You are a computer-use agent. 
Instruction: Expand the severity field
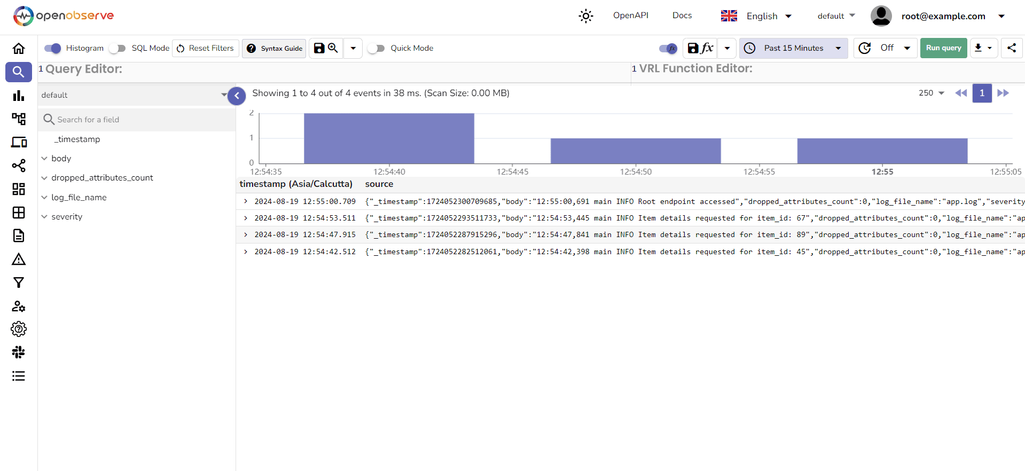point(45,217)
